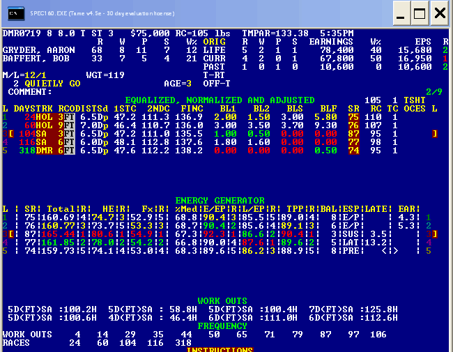Click L/EP value 87.6
The image size is (453, 352).
pyautogui.click(x=254, y=243)
